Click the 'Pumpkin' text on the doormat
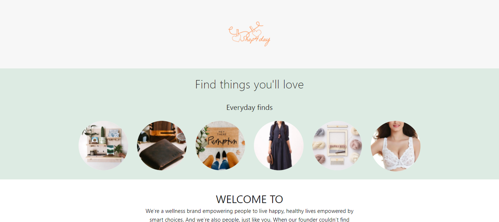This screenshot has width=499, height=222. coord(222,140)
